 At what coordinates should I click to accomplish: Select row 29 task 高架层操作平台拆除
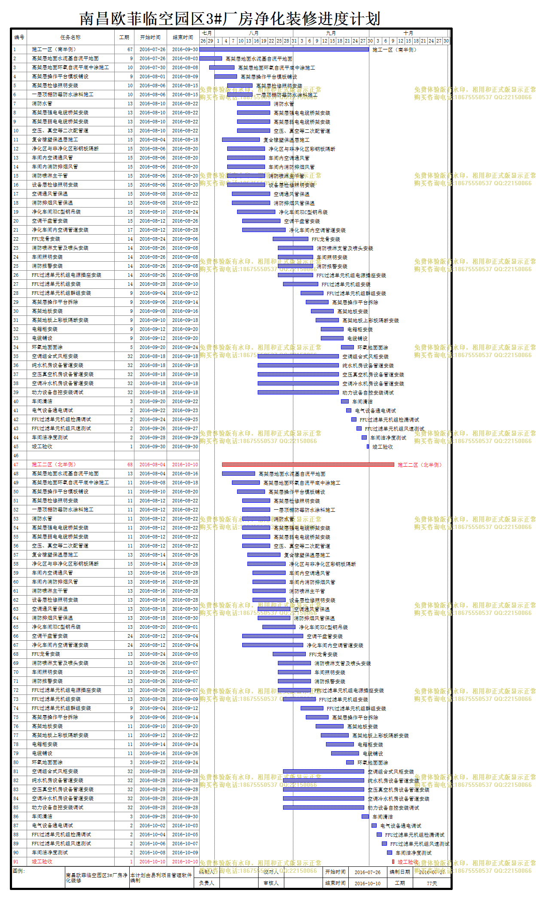(x=55, y=302)
